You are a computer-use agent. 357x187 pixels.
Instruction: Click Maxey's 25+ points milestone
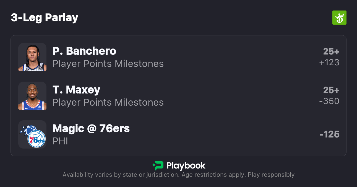pos(331,90)
